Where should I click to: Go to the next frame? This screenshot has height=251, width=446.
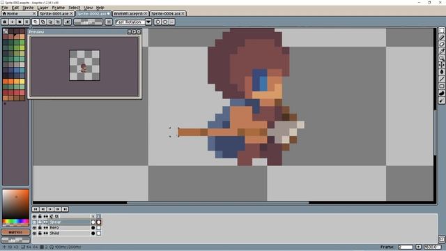point(58,209)
